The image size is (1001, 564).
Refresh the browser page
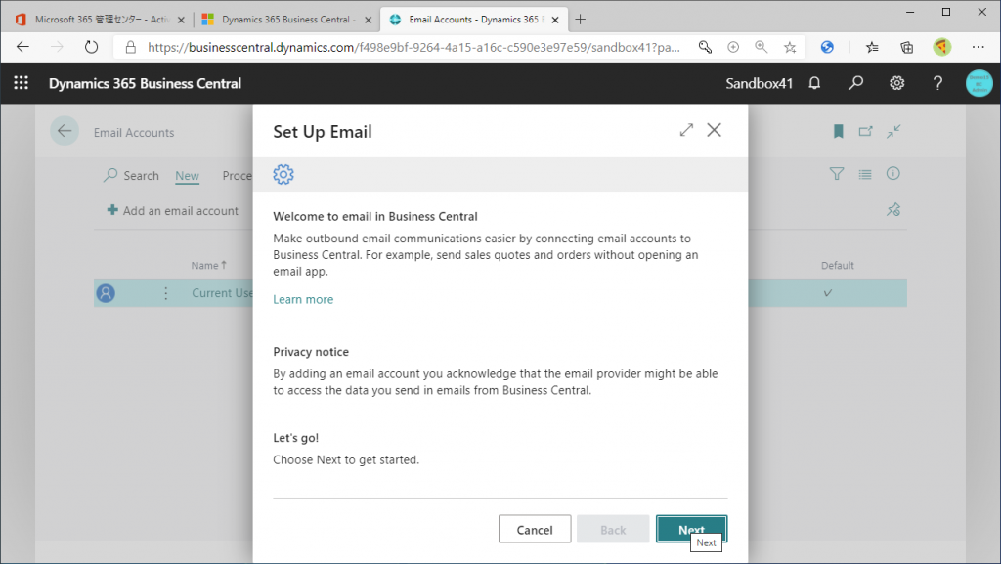pos(91,47)
